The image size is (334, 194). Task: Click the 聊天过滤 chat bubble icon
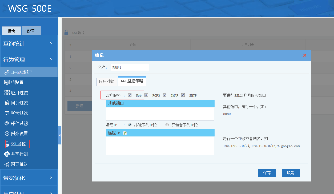click(x=7, y=113)
